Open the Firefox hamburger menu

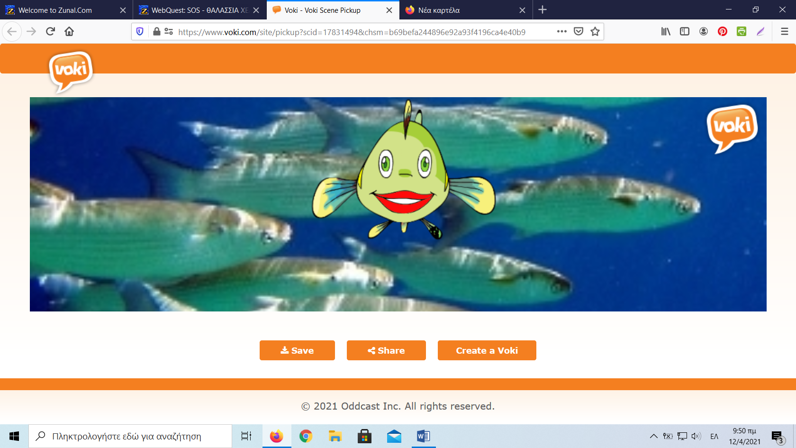click(785, 32)
